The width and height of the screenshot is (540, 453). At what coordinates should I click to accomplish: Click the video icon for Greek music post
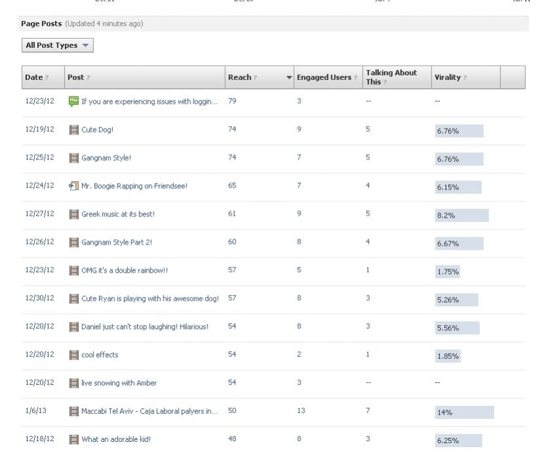[x=73, y=214]
